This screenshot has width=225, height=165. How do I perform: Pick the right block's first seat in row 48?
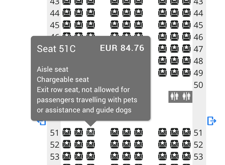pos(162,60)
